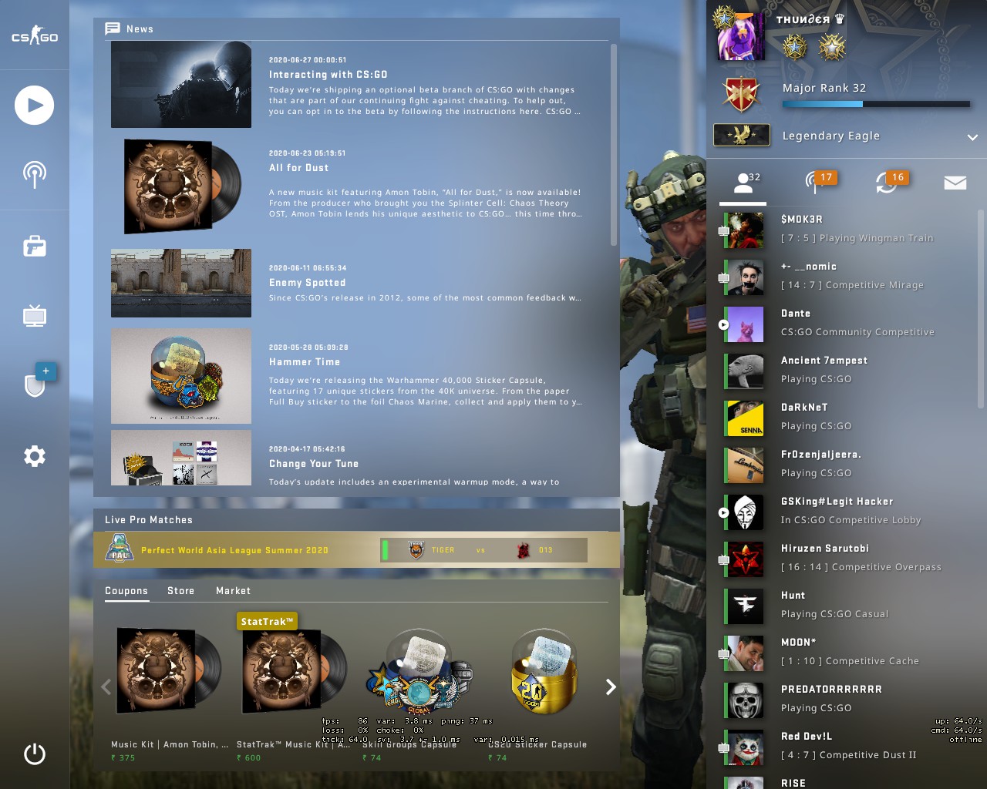This screenshot has width=987, height=789.
Task: Click the TIGER team logo
Action: point(416,550)
